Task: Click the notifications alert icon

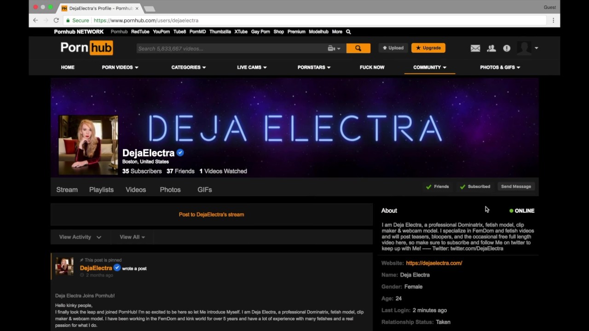Action: click(x=507, y=48)
